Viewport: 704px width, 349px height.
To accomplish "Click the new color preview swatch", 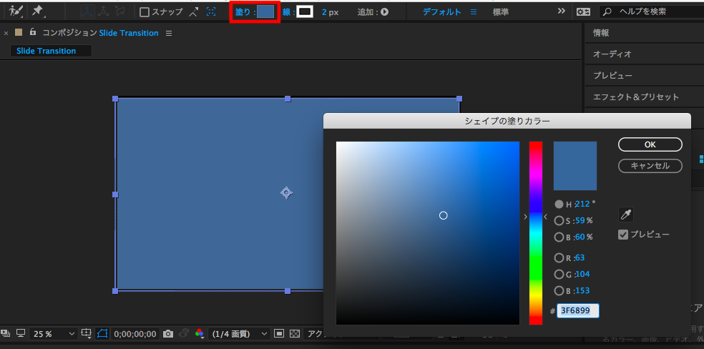I will pyautogui.click(x=575, y=165).
